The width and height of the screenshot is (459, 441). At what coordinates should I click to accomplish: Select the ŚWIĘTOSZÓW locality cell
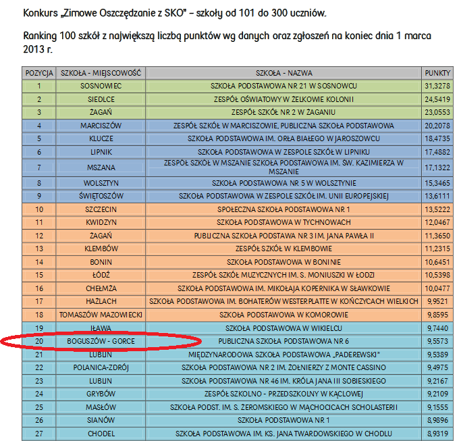tap(101, 197)
